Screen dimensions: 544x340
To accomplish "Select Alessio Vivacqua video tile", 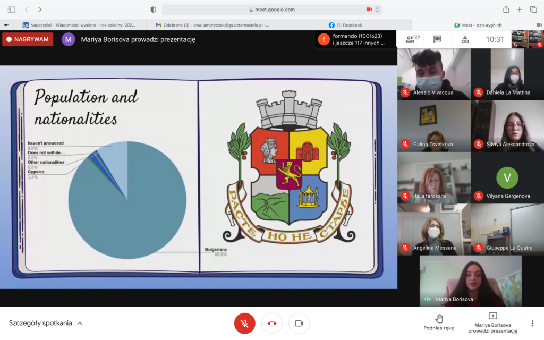I will click(x=434, y=74).
